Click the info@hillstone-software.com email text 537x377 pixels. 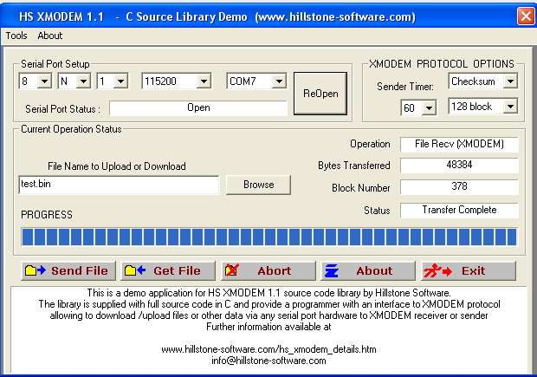[x=268, y=361]
